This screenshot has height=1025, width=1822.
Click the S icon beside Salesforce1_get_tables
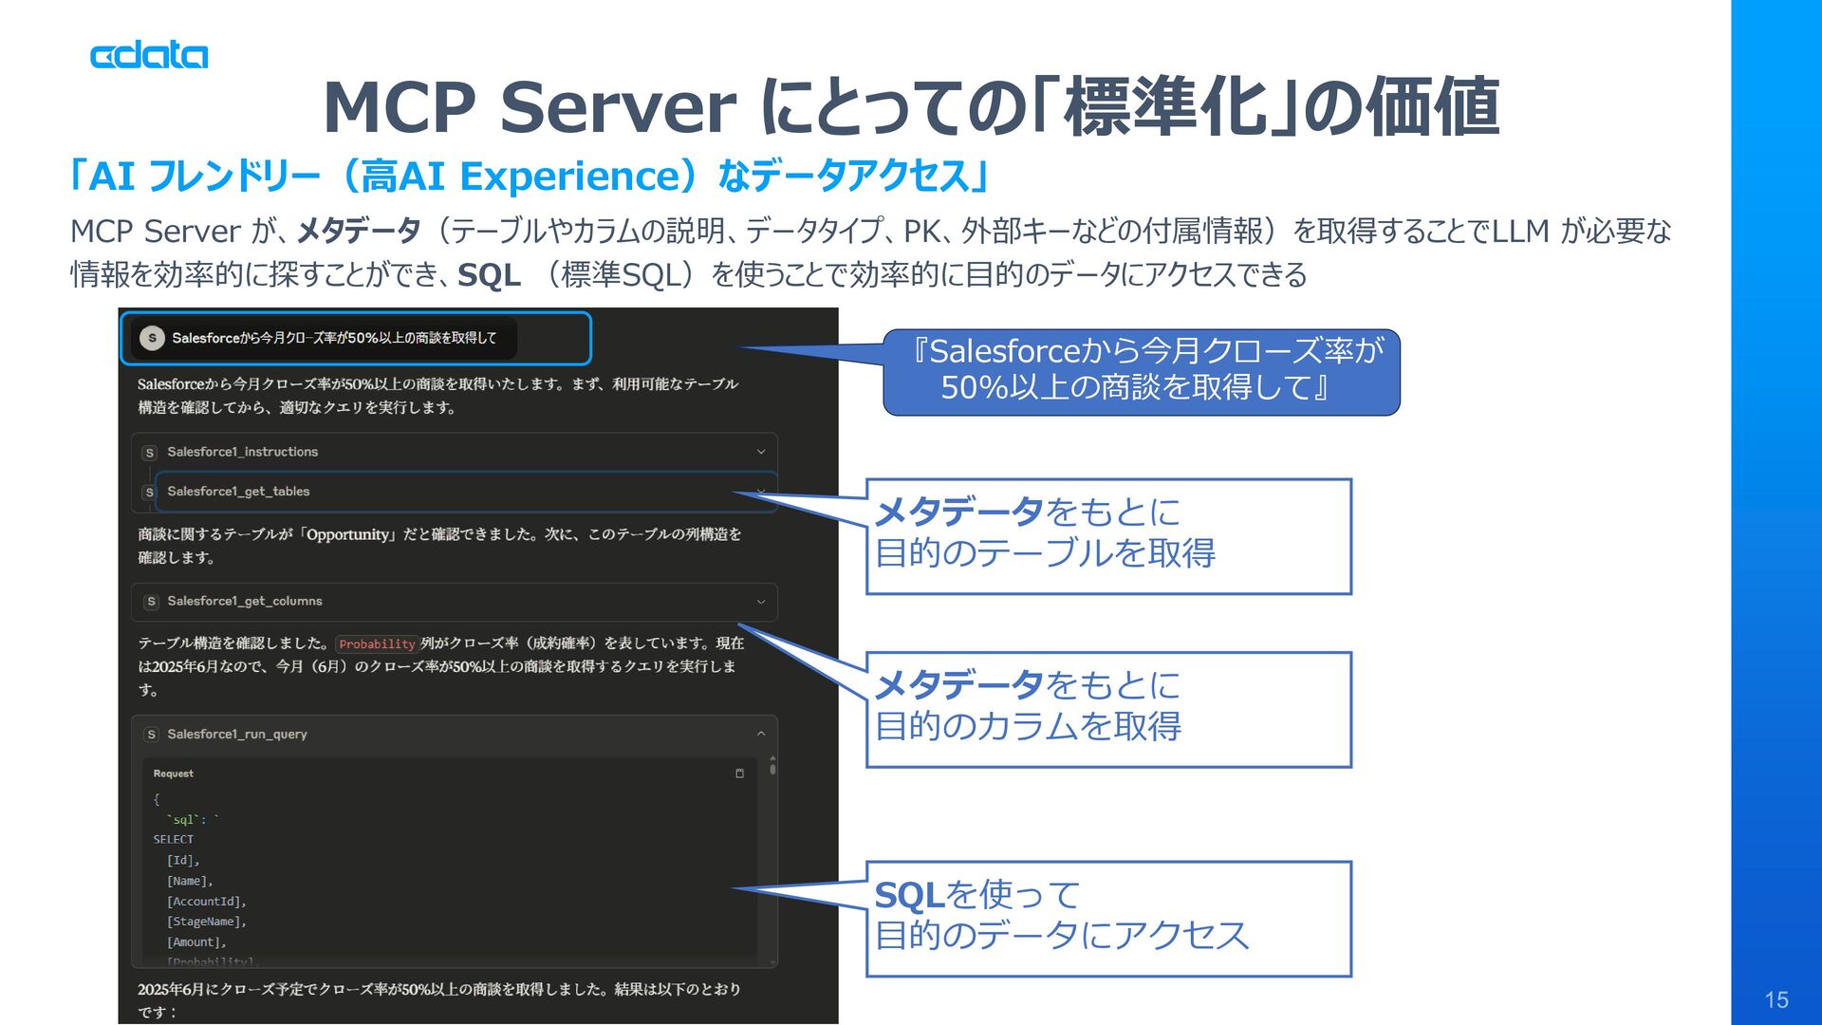(150, 493)
